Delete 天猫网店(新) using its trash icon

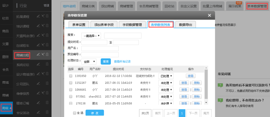47,35
